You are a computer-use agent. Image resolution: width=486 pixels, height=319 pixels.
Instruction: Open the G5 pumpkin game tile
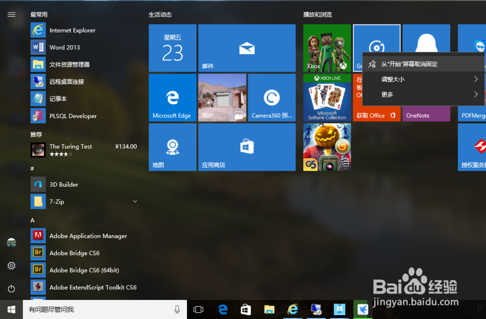coord(327,147)
